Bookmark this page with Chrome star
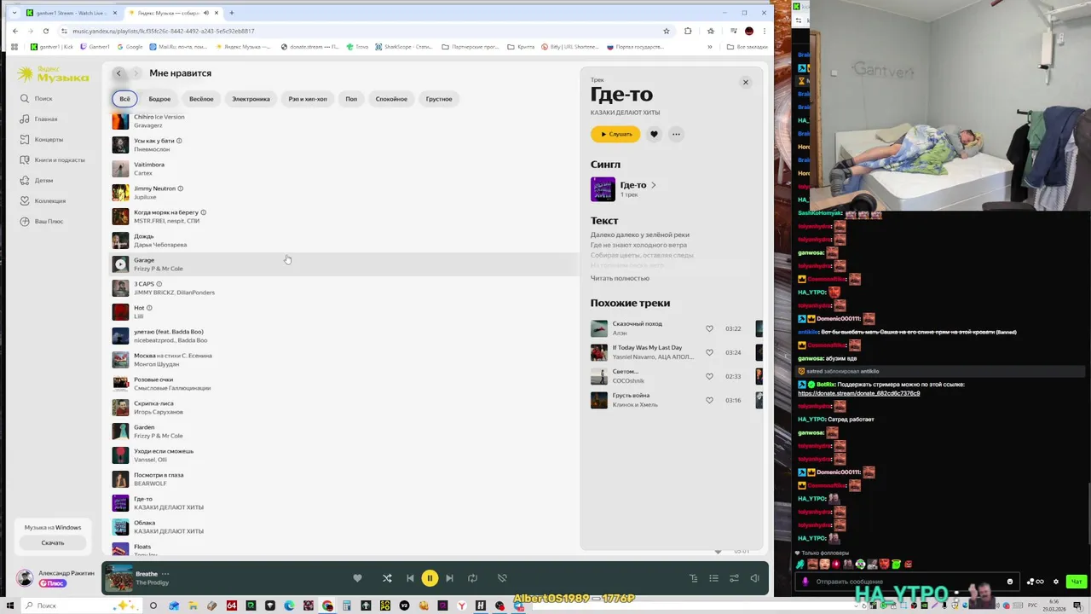Viewport: 1091px width, 614px height. [666, 31]
